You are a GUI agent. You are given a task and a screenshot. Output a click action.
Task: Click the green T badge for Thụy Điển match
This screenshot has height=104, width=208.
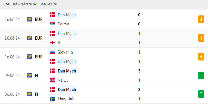pyautogui.click(x=201, y=94)
